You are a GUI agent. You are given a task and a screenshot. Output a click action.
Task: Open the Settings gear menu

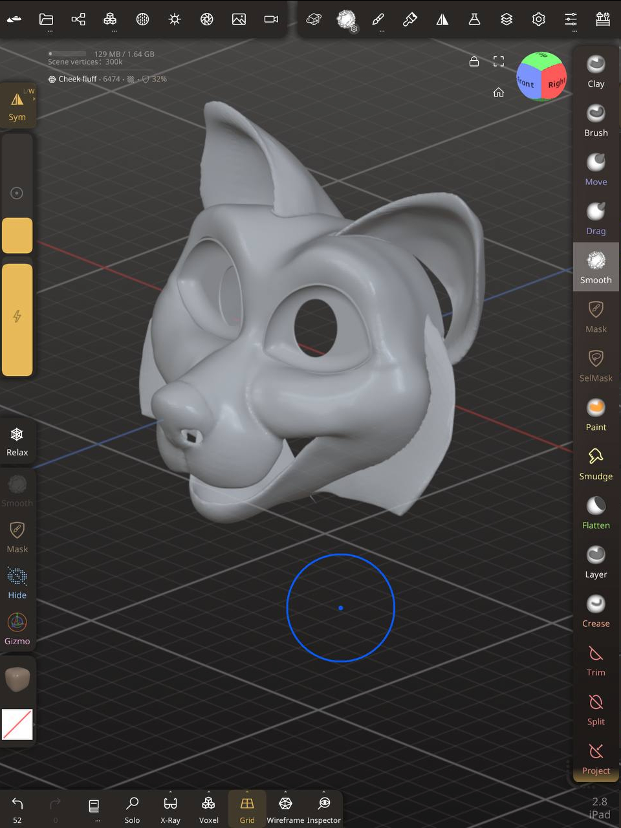pos(538,19)
